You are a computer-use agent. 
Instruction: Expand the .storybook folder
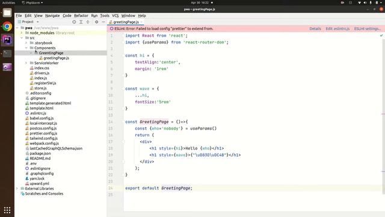26,43
